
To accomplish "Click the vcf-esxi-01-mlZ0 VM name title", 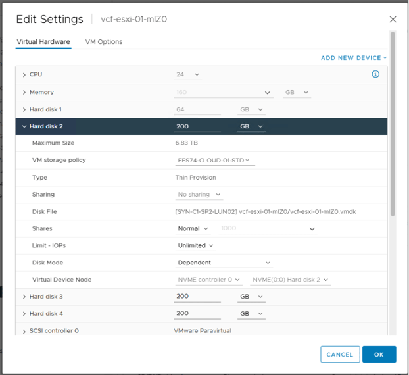I will click(133, 19).
